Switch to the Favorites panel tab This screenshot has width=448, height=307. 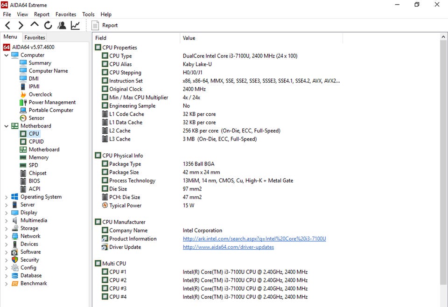(35, 37)
